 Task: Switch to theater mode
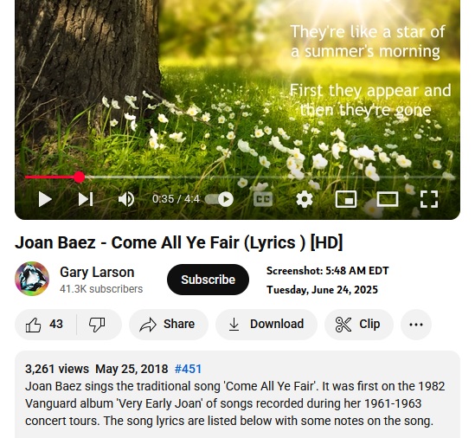388,199
